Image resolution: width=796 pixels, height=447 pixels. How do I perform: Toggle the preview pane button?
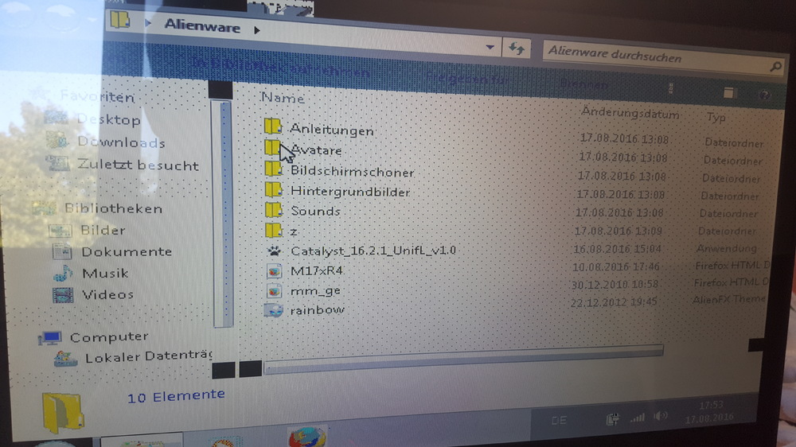[x=729, y=94]
